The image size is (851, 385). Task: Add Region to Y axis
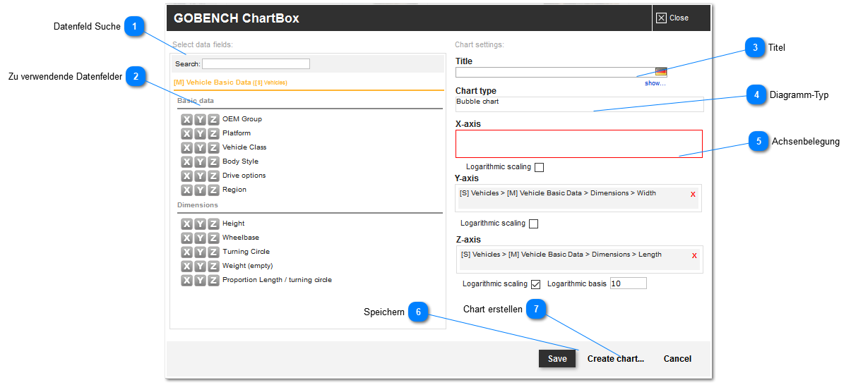[200, 190]
